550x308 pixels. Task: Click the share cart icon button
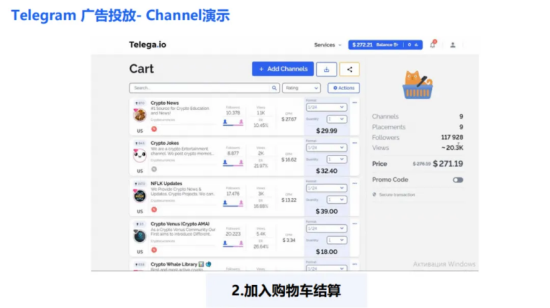pyautogui.click(x=349, y=69)
